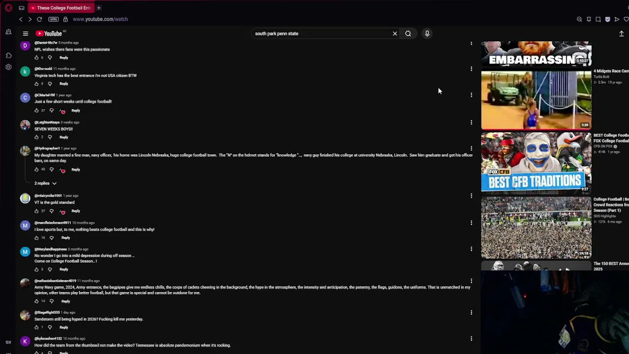This screenshot has width=629, height=354.
Task: Open options menu for 'Virginia tech has the best entrance' comment
Action: coord(471,69)
